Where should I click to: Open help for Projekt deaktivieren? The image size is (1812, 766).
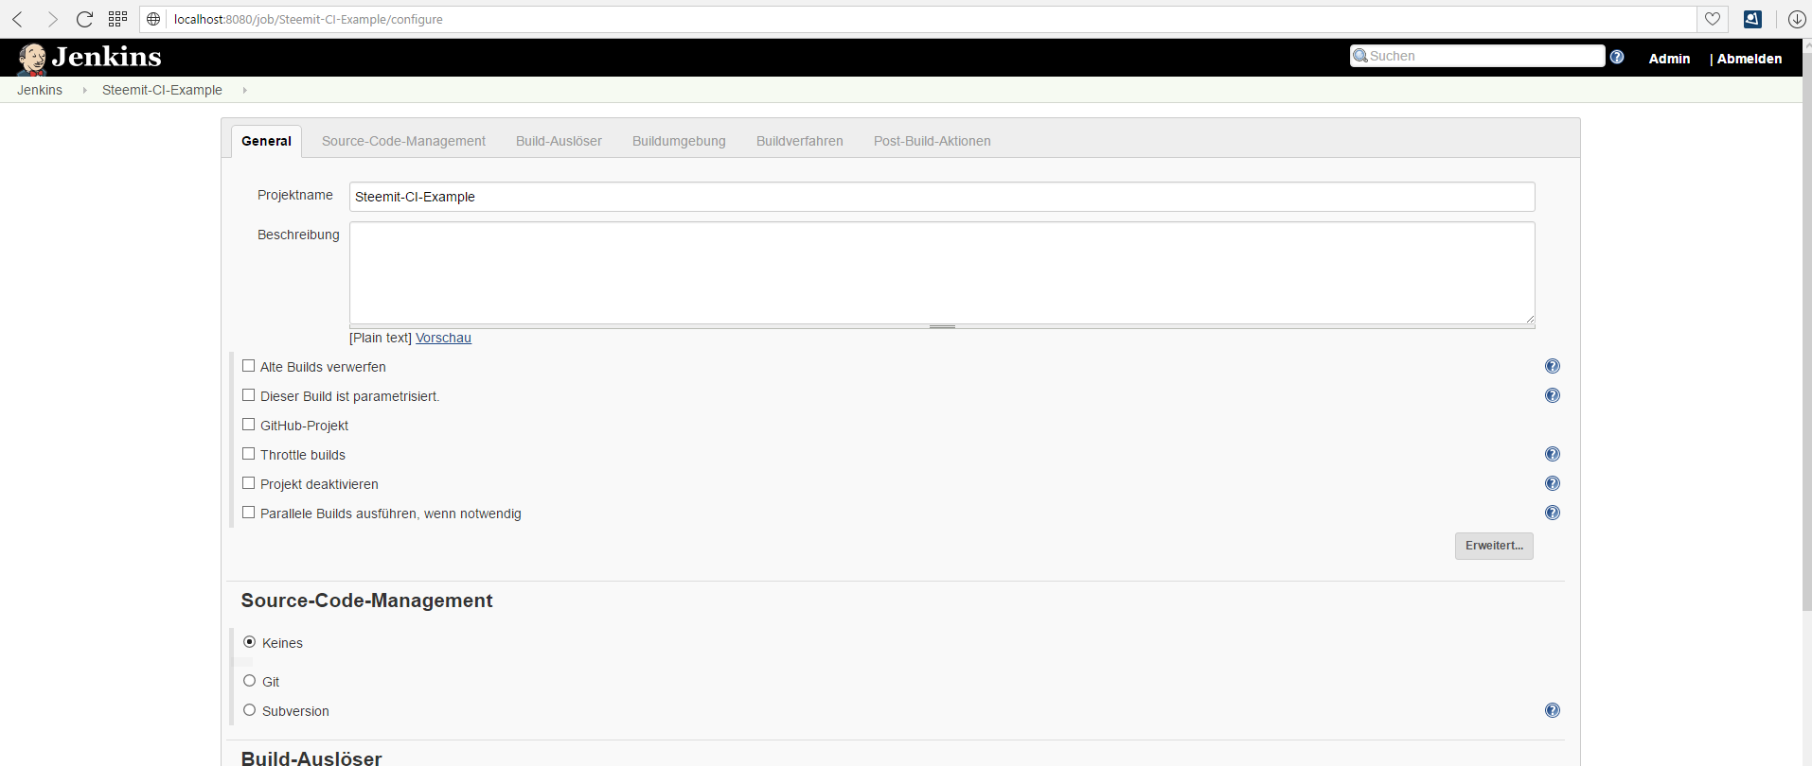click(1553, 483)
